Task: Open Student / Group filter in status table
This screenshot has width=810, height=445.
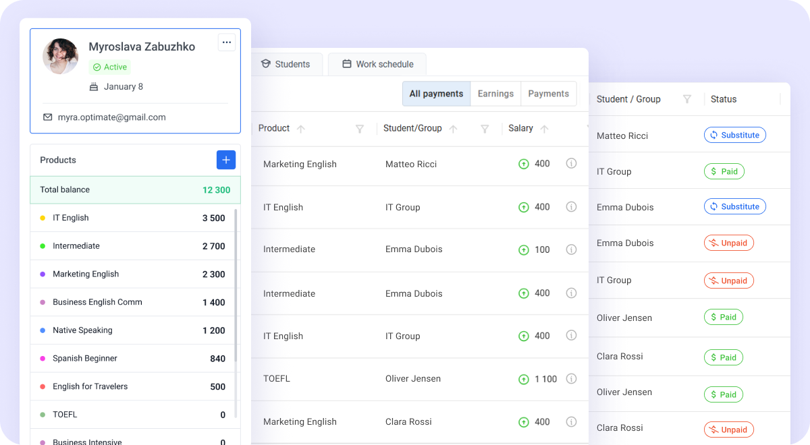Action: pos(687,99)
